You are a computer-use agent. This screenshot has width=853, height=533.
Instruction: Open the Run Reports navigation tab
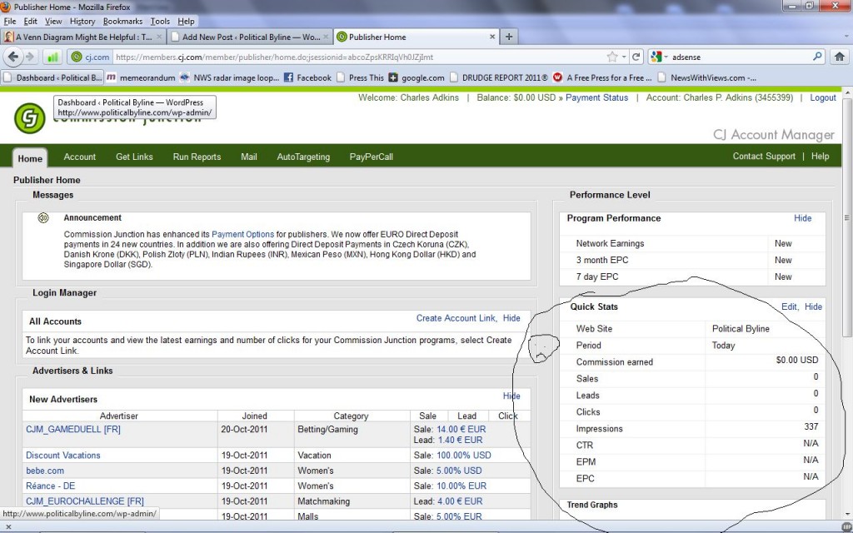[x=197, y=157]
